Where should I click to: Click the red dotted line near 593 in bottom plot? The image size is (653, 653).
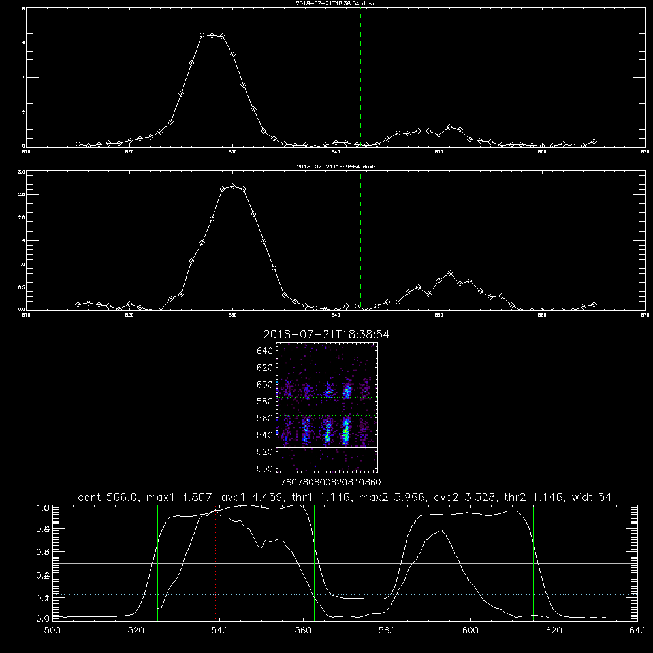point(441,562)
